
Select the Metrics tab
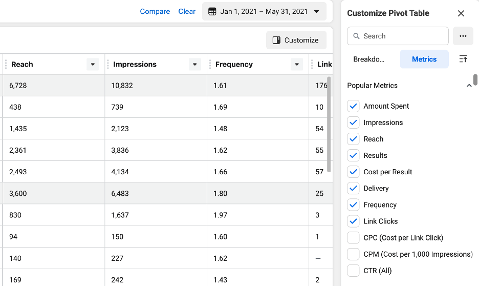[424, 59]
